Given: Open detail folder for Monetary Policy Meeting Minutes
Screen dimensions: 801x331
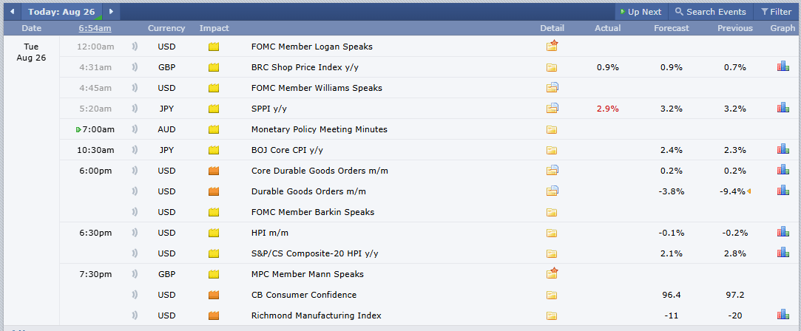Looking at the screenshot, I should click(x=552, y=129).
